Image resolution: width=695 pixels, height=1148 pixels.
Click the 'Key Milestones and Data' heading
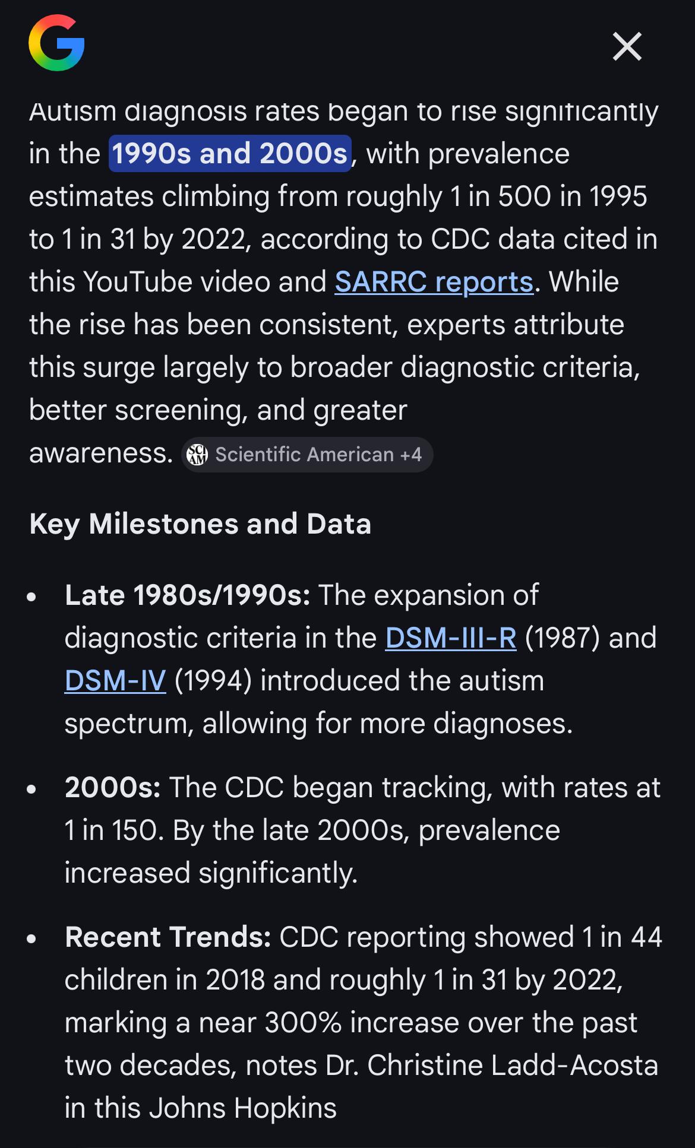click(200, 524)
